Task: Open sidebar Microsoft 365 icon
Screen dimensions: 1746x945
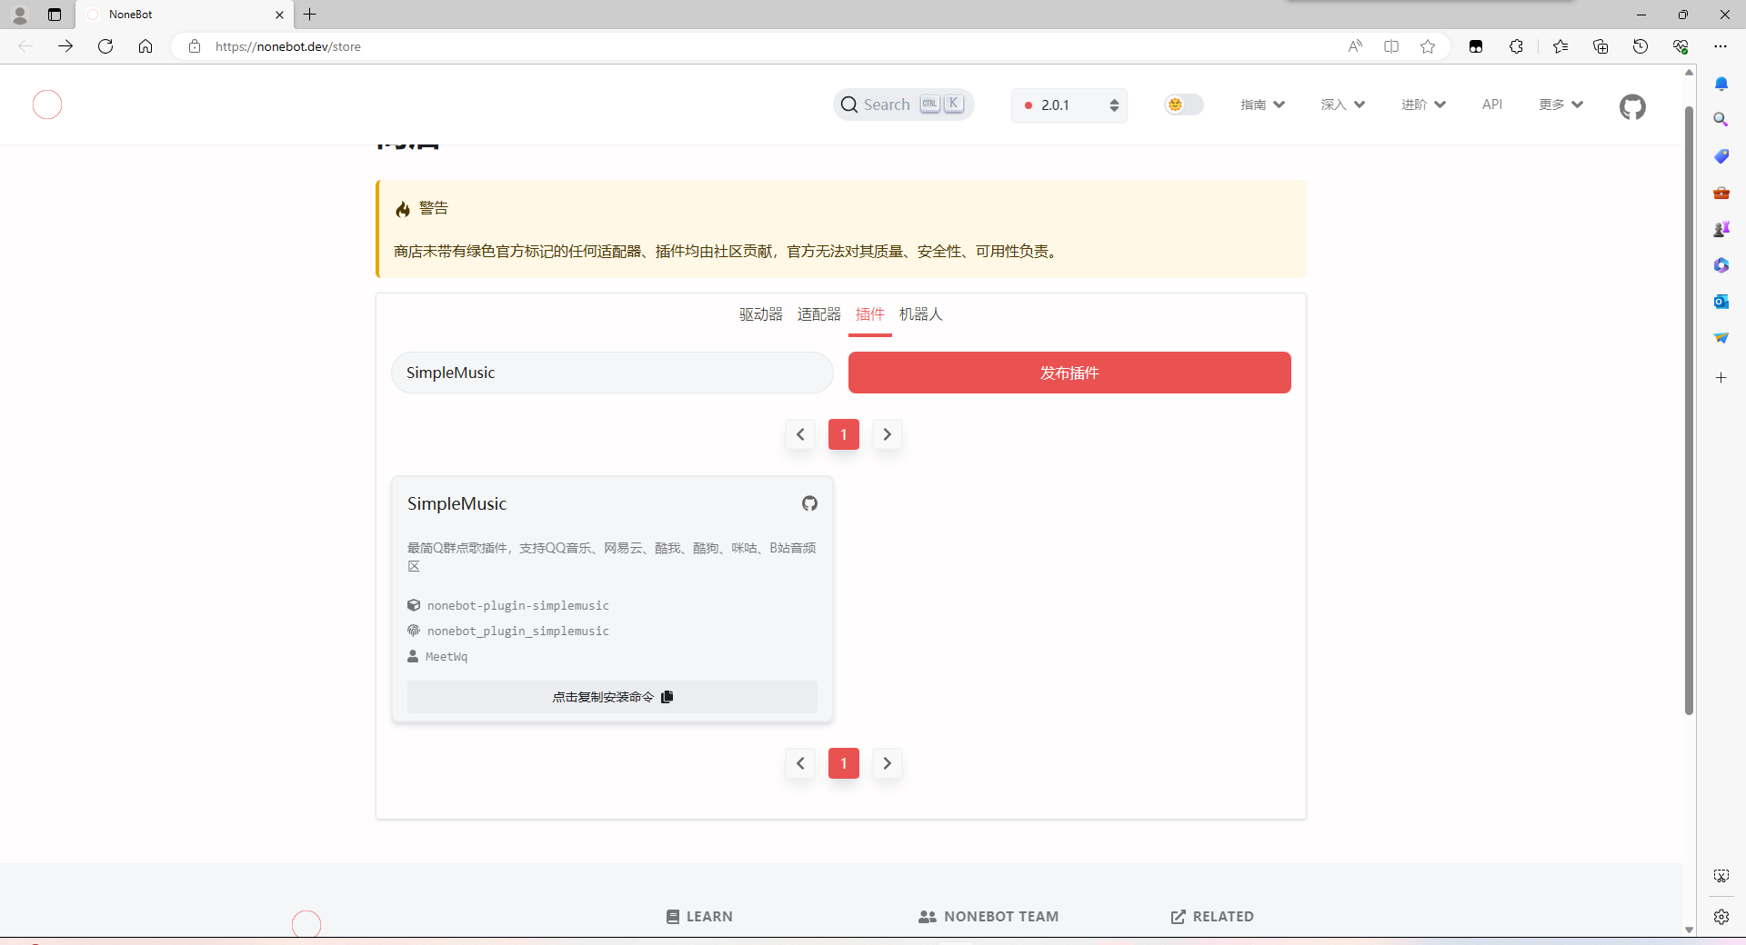Action: [x=1721, y=265]
